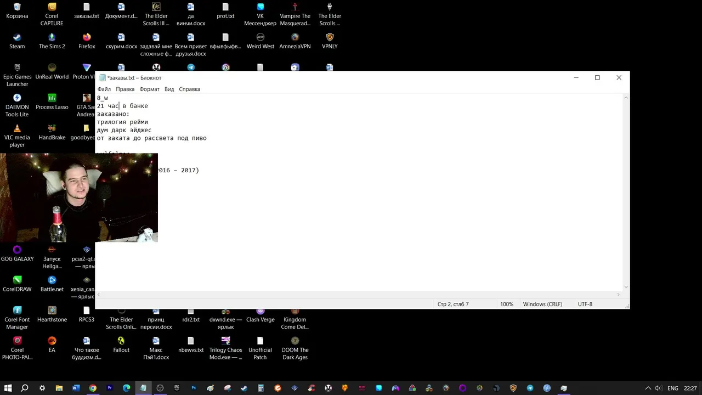Launch UnReal World from desktop
702x395 pixels.
52,72
